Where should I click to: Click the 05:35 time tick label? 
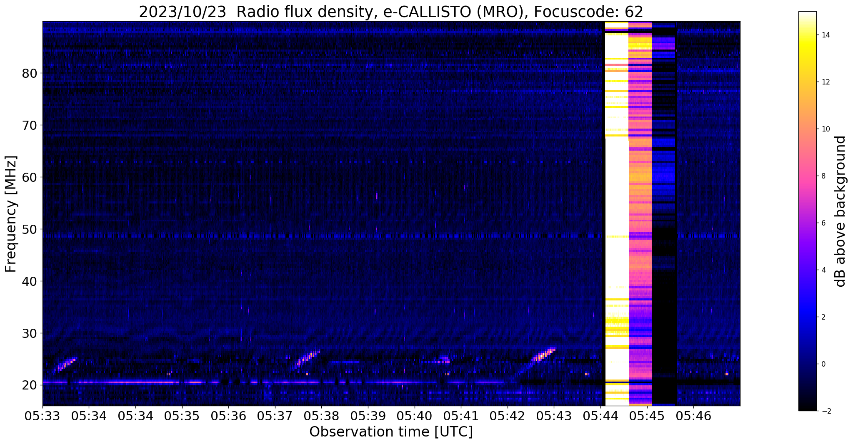(182, 416)
